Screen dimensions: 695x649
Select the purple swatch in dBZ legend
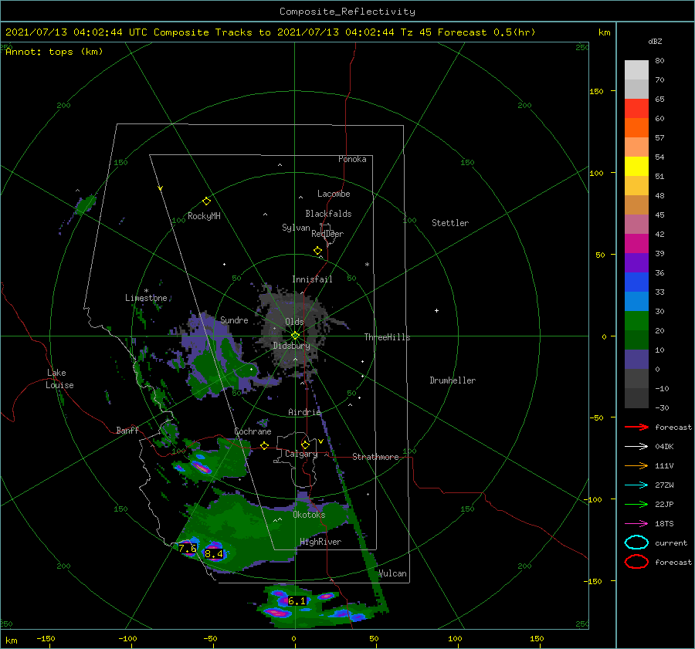click(636, 262)
